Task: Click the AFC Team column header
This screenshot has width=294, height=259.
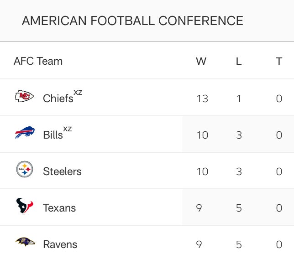Action: click(x=38, y=61)
